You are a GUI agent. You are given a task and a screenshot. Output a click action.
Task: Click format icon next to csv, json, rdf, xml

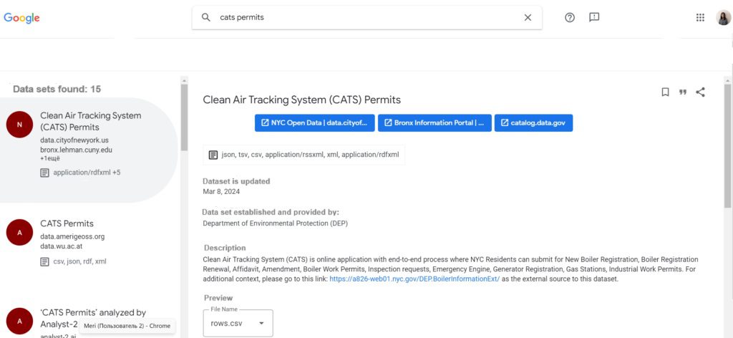tap(45, 261)
